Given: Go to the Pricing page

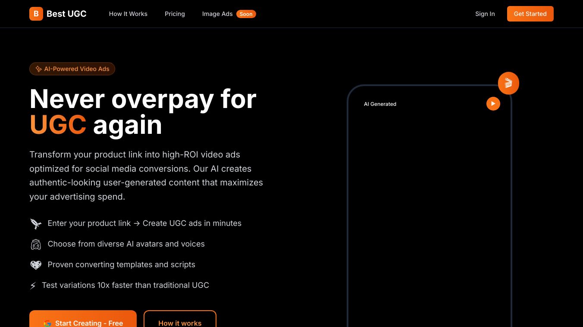Looking at the screenshot, I should 175,14.
